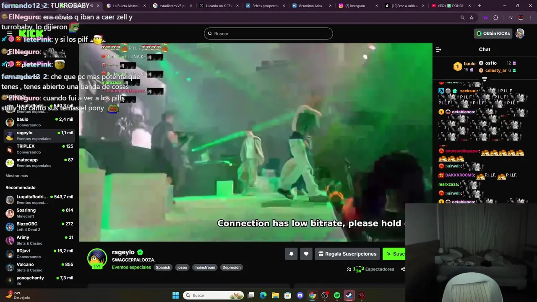The width and height of the screenshot is (537, 302).
Task: Click the stream video player
Action: [x=255, y=142]
